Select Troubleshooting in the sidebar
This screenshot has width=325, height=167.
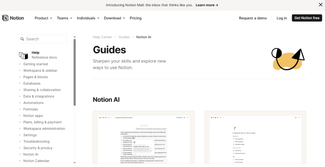click(36, 141)
